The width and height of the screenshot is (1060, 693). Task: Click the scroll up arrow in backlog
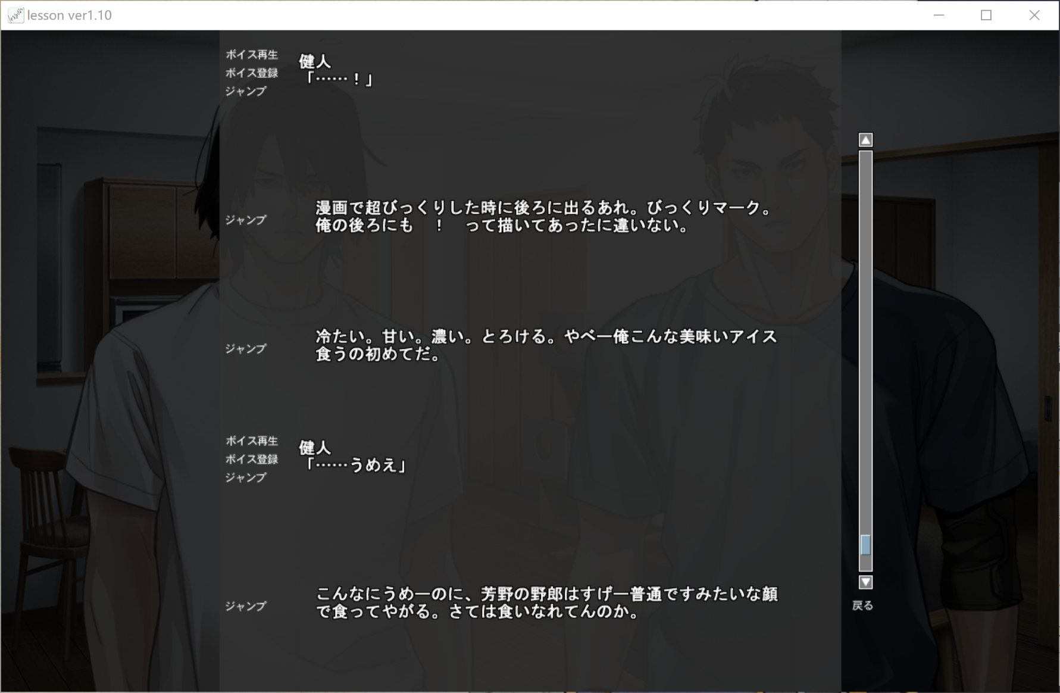865,140
